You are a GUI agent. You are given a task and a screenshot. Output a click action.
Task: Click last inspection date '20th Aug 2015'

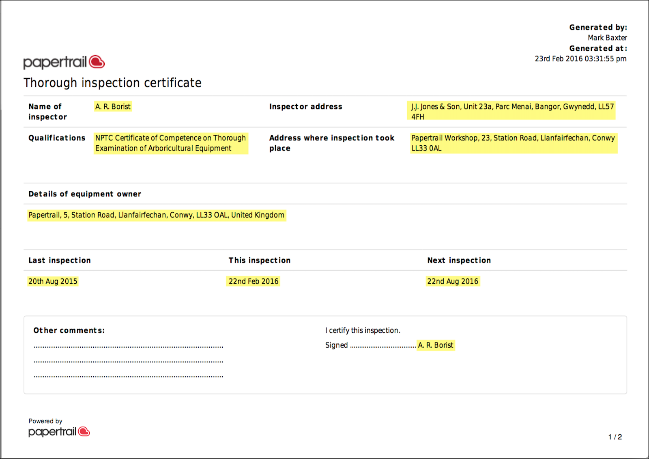tap(53, 281)
